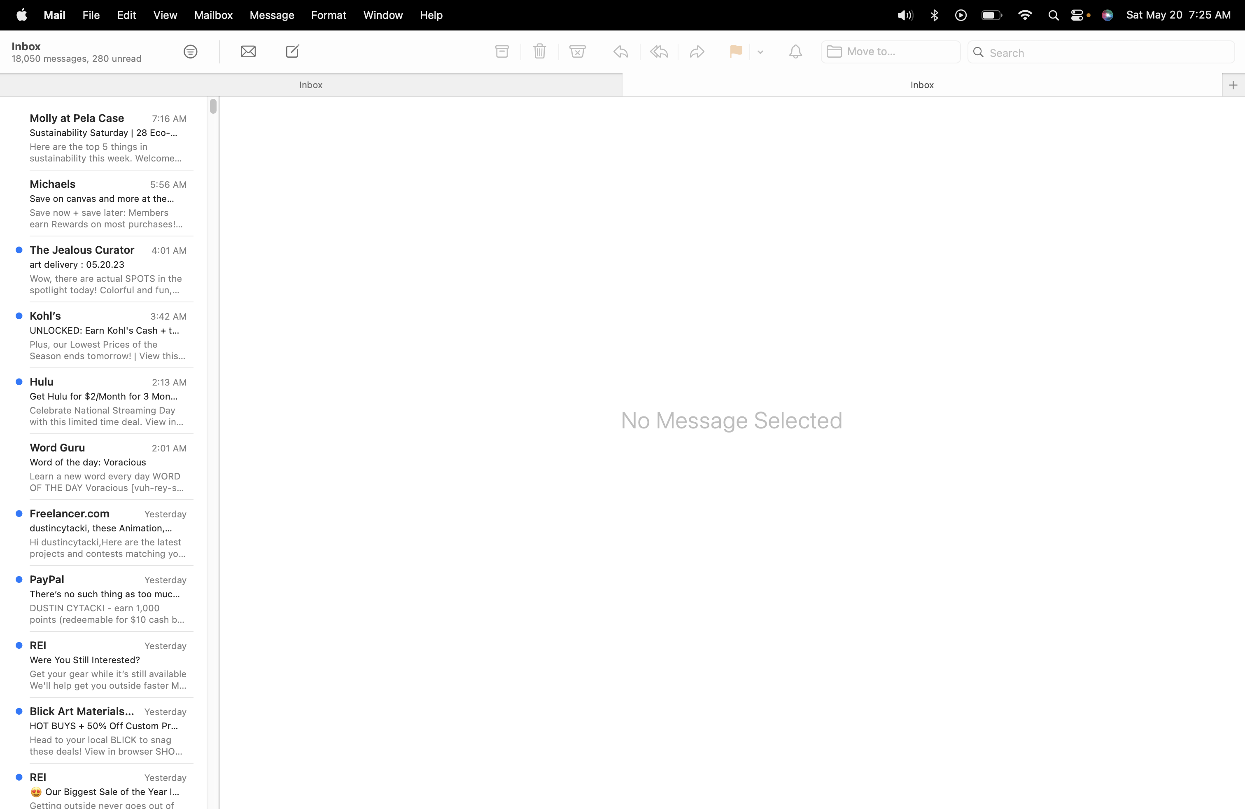Open the Message menu
1245x809 pixels.
pyautogui.click(x=271, y=15)
